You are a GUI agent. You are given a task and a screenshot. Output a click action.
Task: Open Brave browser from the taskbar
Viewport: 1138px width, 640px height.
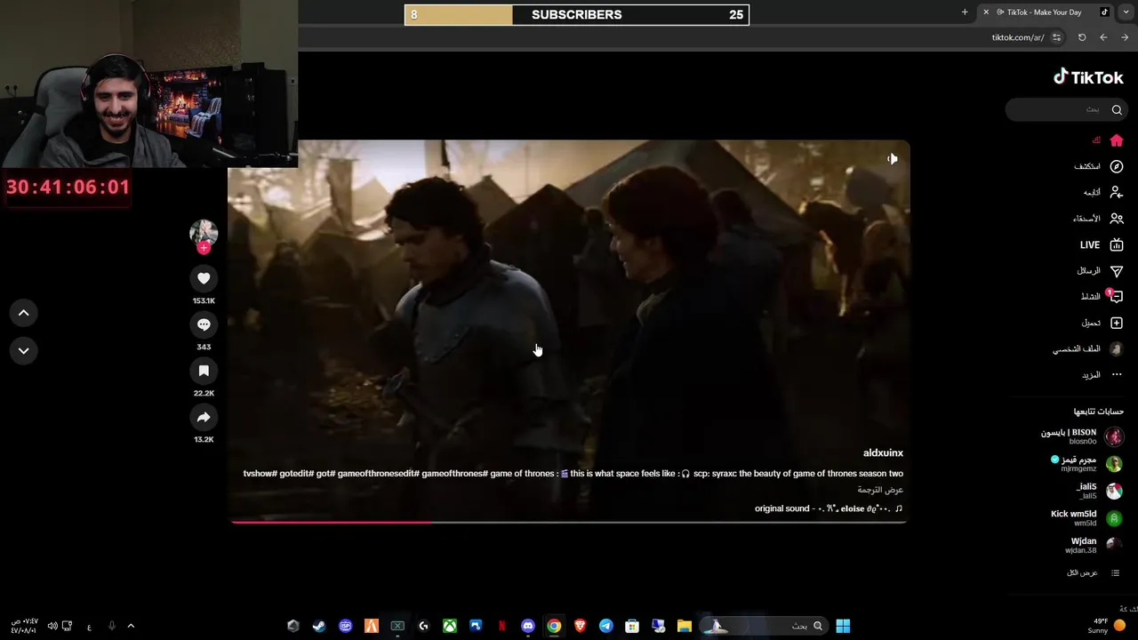581,626
